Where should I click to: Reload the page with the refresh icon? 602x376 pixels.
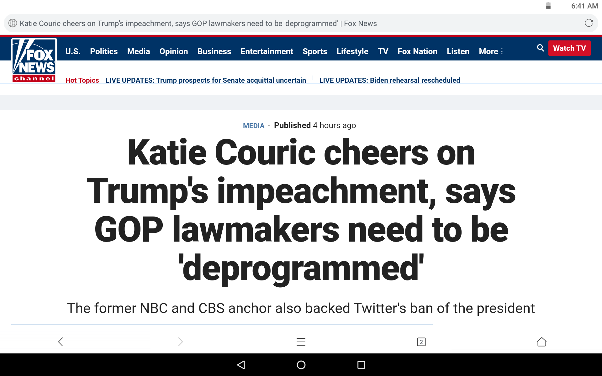(589, 23)
